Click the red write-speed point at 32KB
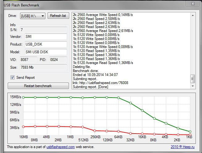 (130, 134)
